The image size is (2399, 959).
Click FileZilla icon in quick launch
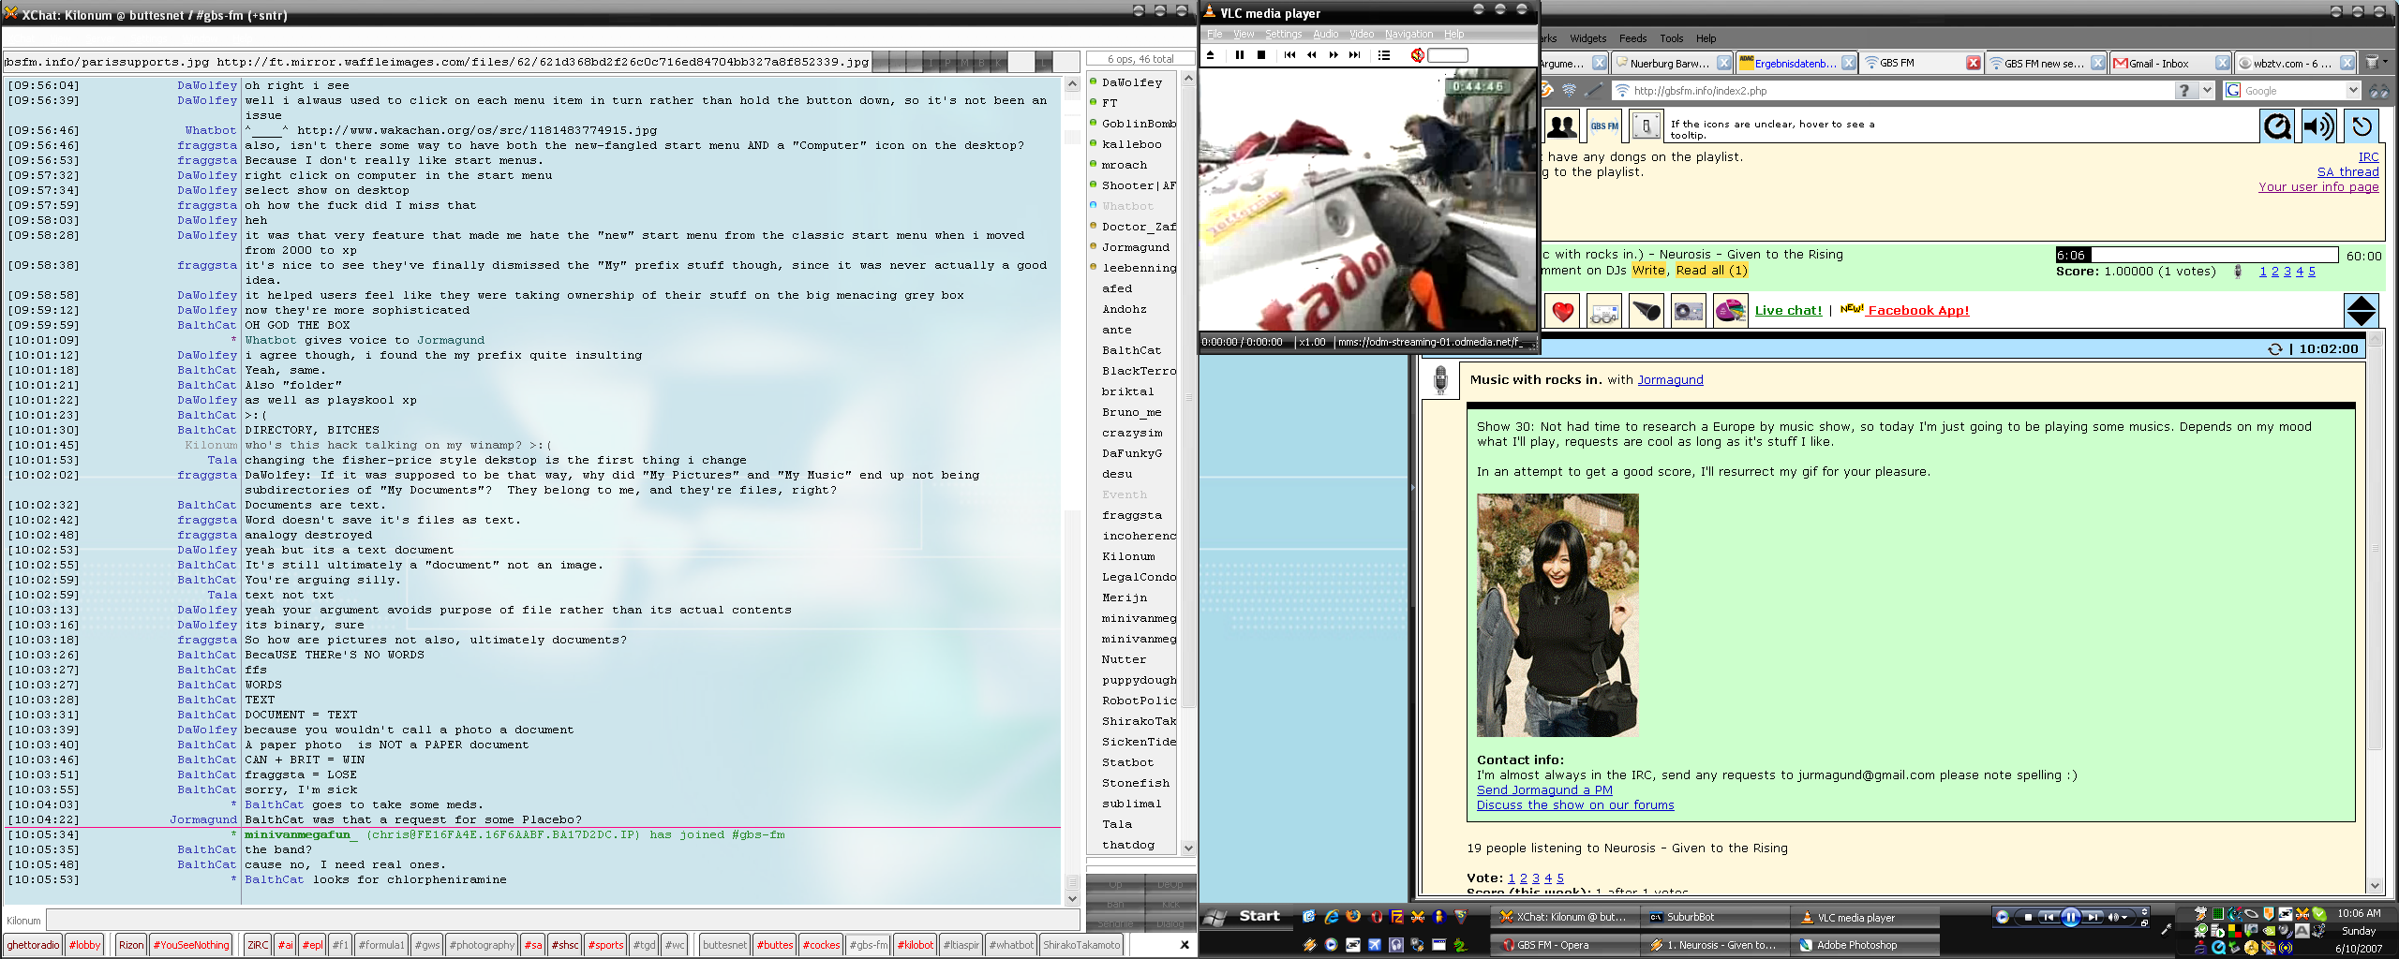tap(1396, 917)
